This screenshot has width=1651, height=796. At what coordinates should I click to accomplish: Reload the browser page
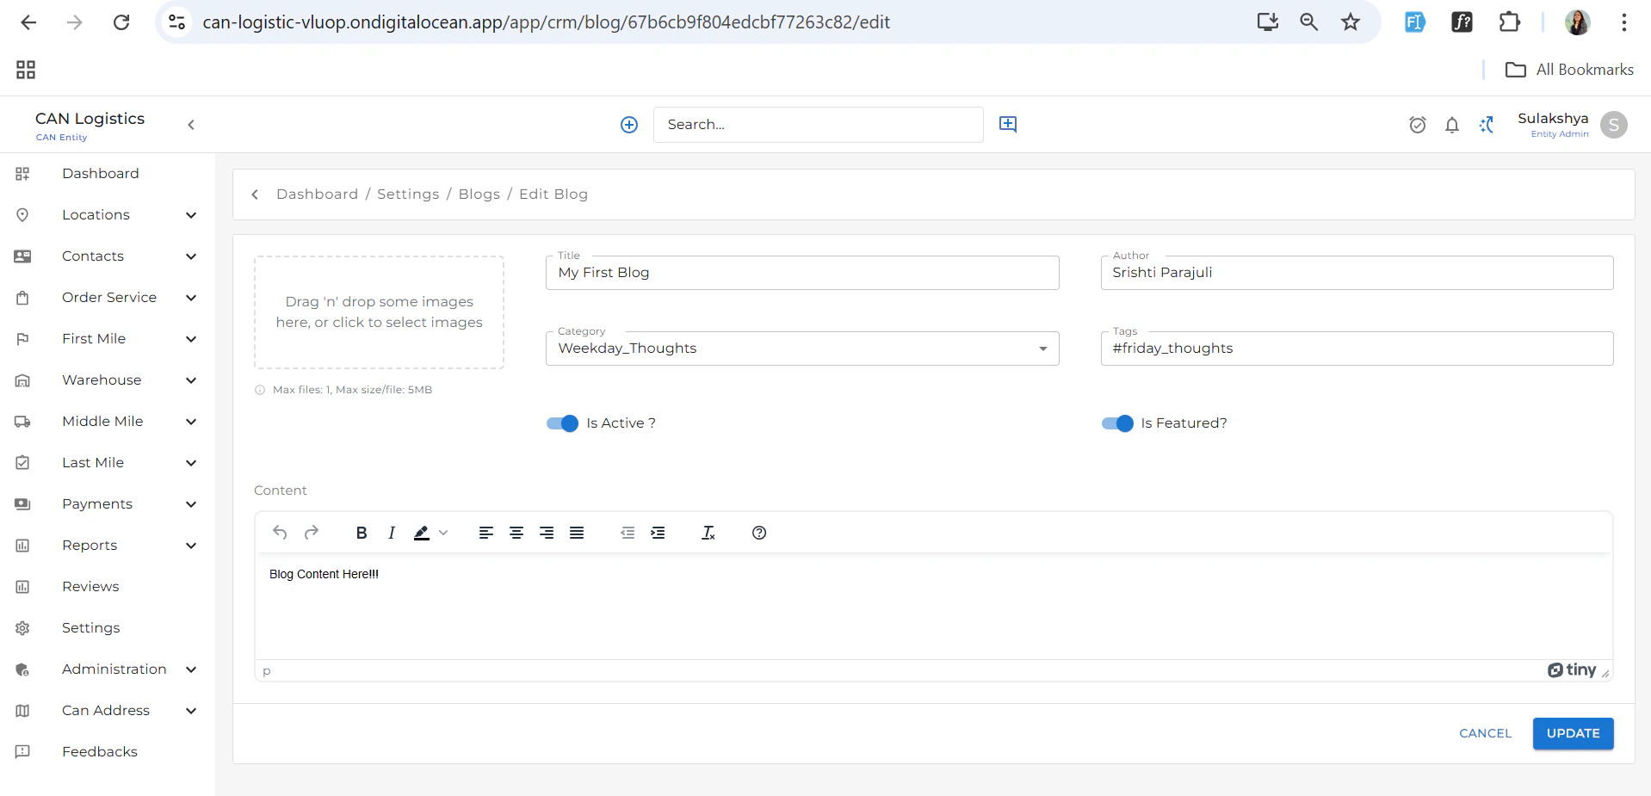coord(121,22)
